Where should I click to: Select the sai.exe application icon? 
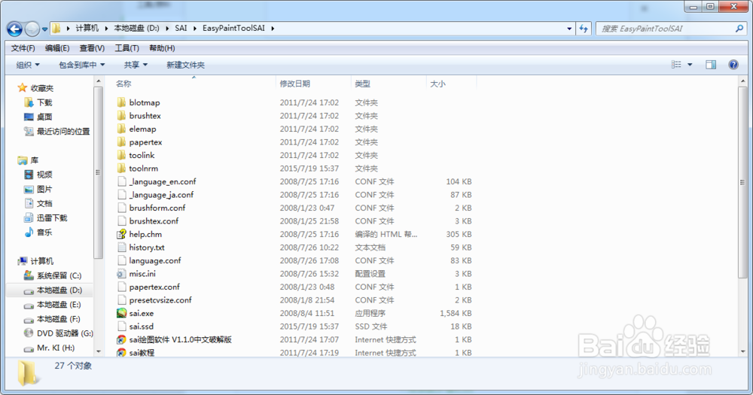point(121,313)
